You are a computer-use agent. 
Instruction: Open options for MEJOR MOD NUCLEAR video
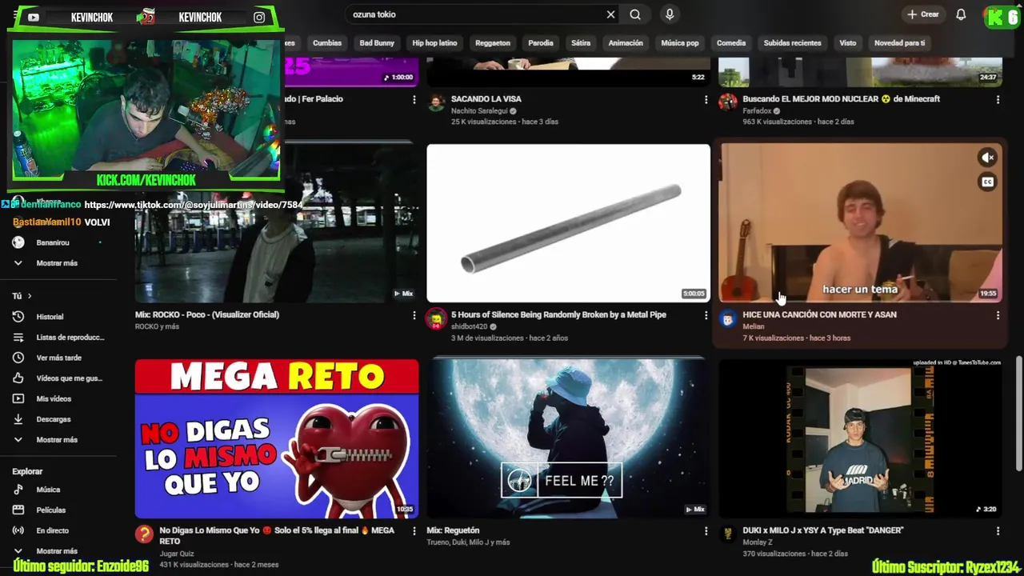pos(998,99)
